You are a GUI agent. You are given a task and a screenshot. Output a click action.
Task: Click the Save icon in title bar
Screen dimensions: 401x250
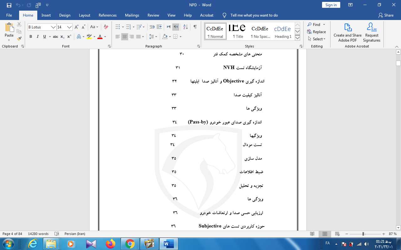(9, 5)
